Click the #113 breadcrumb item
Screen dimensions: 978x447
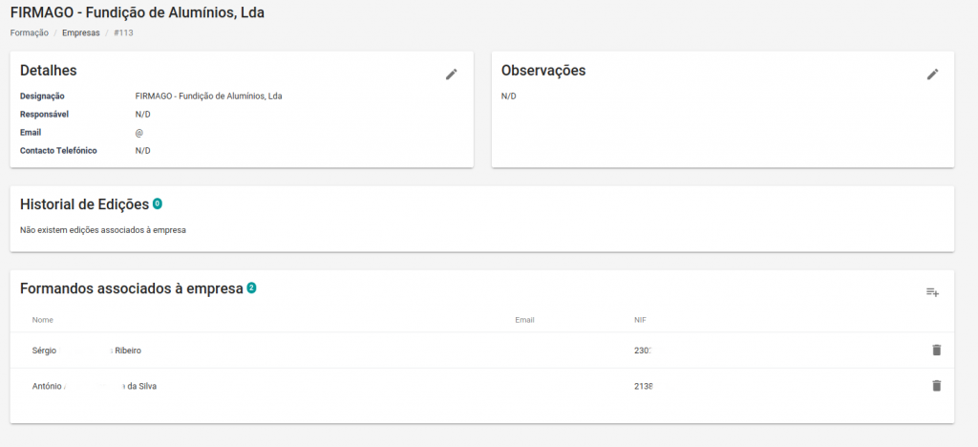123,32
